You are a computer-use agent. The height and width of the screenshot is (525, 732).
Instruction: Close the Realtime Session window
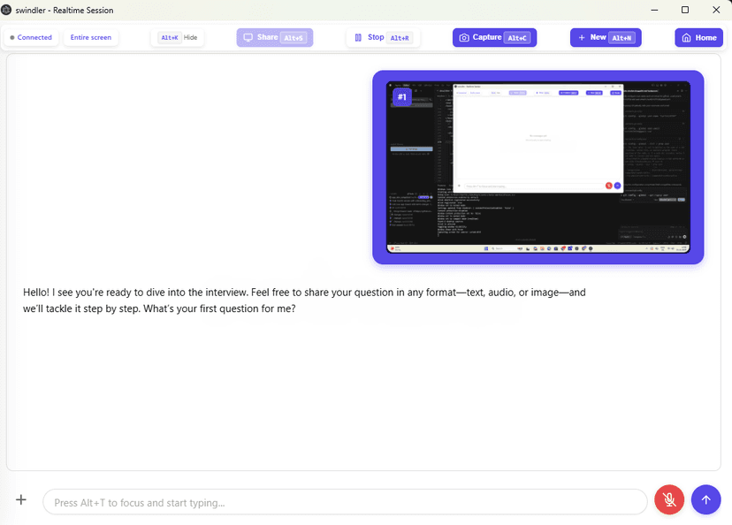point(715,10)
